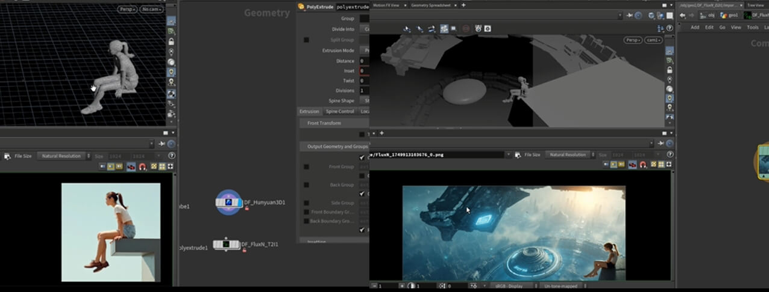The image size is (769, 292).
Task: Open the Persp menu in left viewport
Action: click(x=127, y=10)
